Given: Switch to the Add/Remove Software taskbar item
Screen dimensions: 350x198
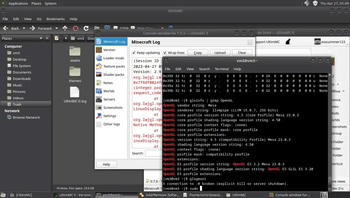Looking at the screenshot, I should click(160, 195).
